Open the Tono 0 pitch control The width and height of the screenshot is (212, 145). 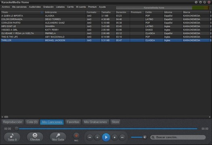click(12, 137)
